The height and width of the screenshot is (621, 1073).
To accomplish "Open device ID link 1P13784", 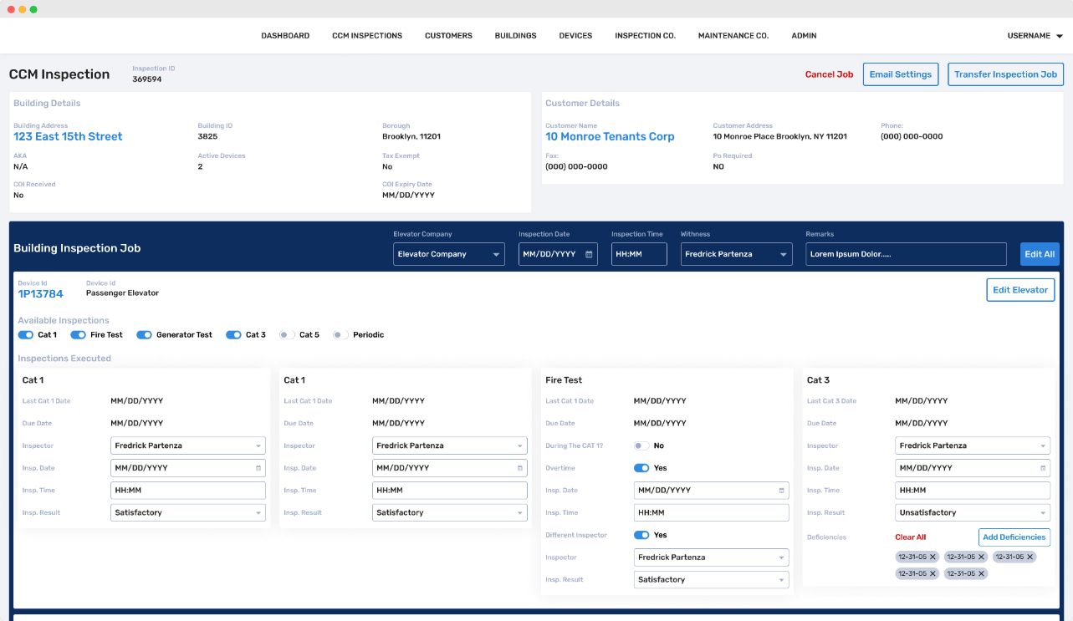I will tap(40, 293).
